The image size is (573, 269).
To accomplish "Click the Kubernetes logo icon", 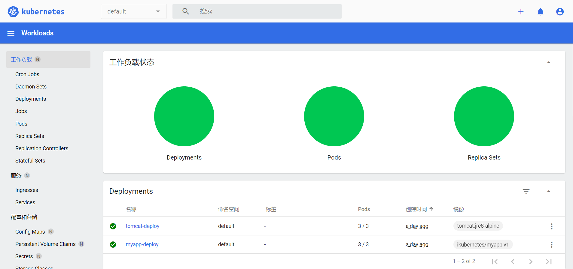I will pyautogui.click(x=13, y=11).
